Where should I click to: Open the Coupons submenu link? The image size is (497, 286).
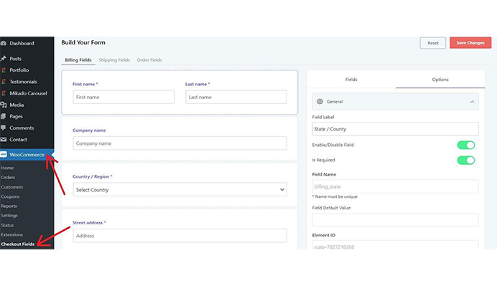pyautogui.click(x=10, y=196)
